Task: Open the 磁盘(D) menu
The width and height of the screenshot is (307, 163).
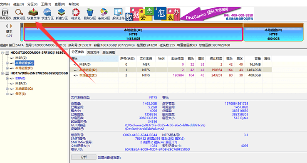Action: (x=18, y=4)
